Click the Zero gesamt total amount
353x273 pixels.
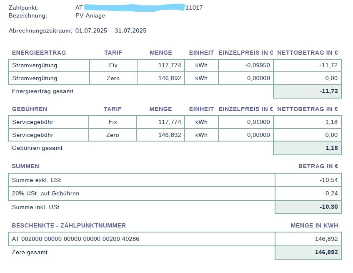[x=327, y=253]
